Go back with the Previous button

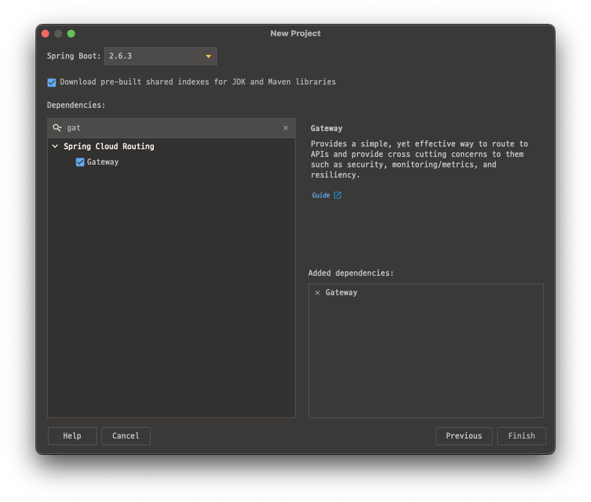click(464, 435)
